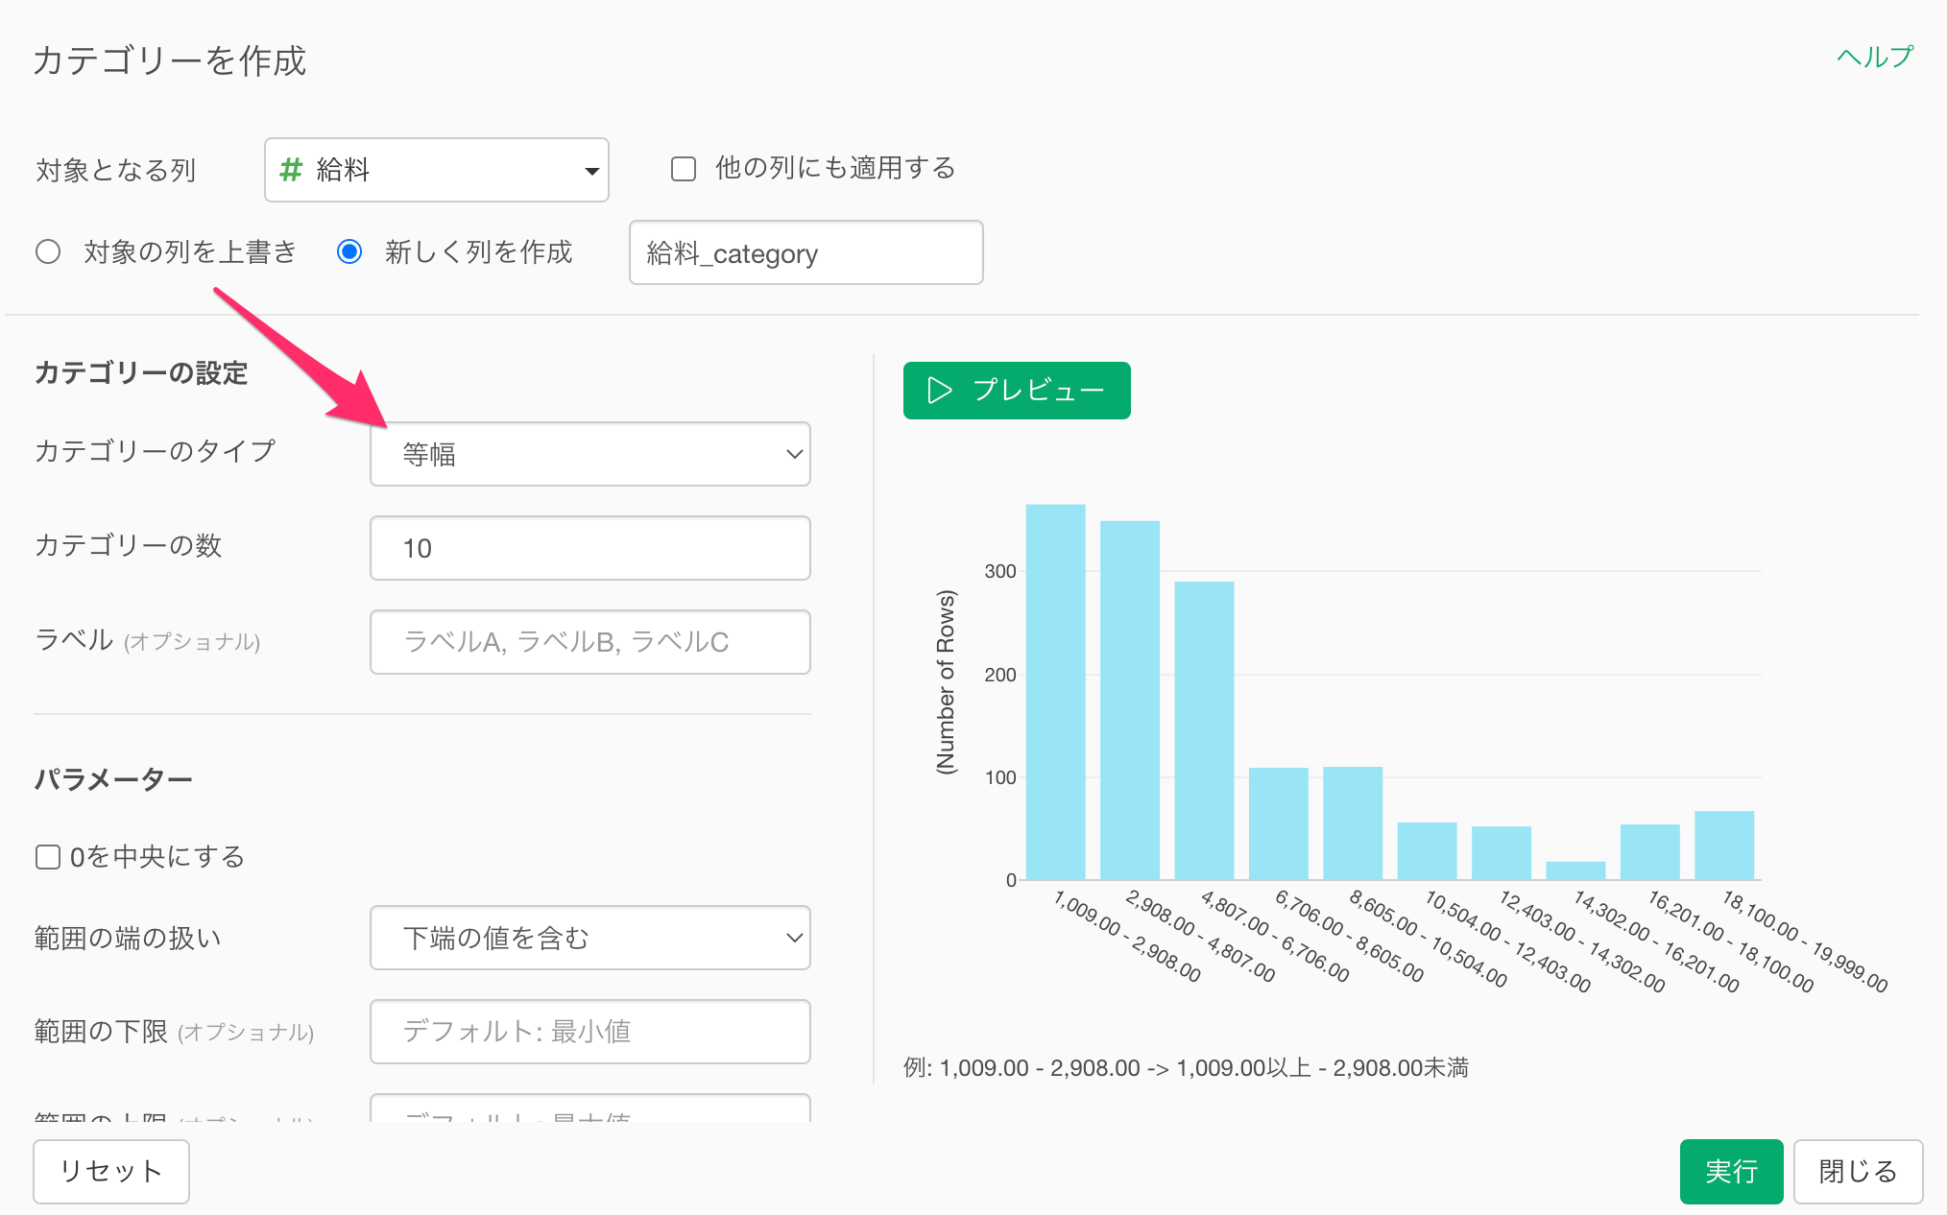Click the chart bar for 14,302.00 - 16,201.00
The width and height of the screenshot is (1947, 1215).
(1575, 870)
